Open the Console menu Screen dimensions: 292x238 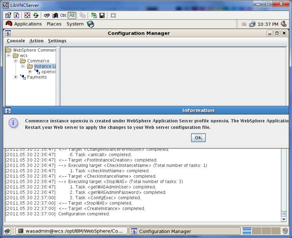pyautogui.click(x=16, y=41)
